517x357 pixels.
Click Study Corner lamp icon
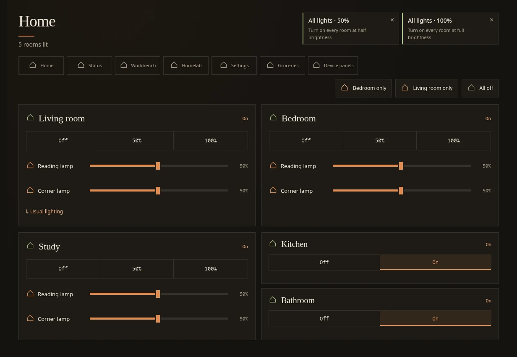(30, 318)
